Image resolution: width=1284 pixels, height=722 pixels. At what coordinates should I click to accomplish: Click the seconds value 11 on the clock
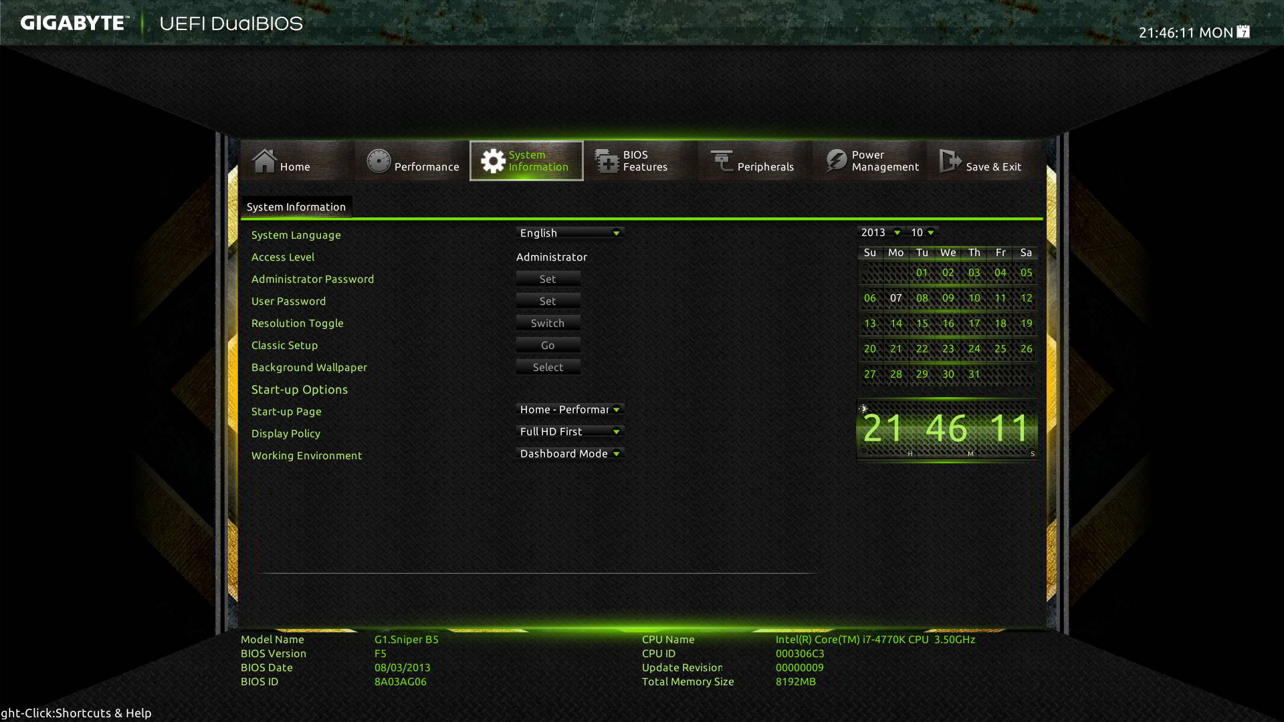click(1009, 428)
